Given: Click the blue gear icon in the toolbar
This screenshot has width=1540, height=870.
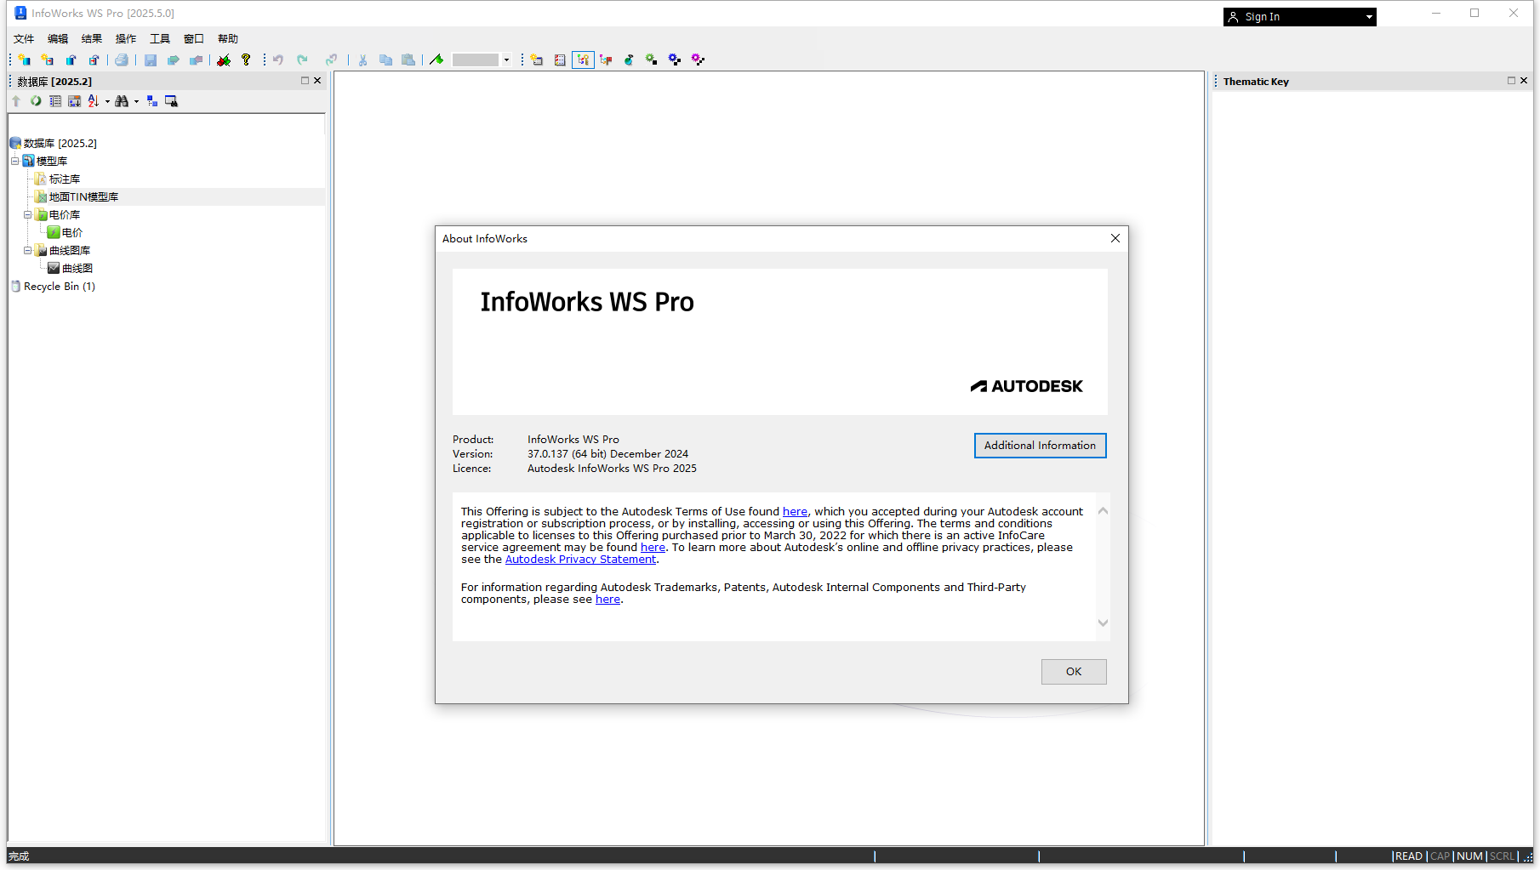Looking at the screenshot, I should [x=675, y=60].
